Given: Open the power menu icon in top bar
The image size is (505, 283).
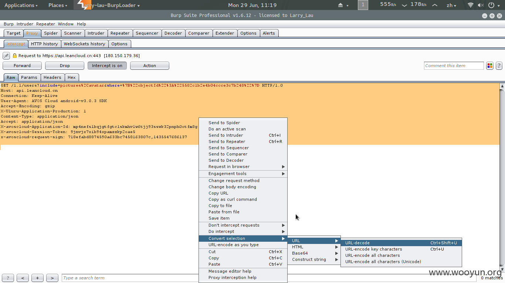Looking at the screenshot, I should [491, 5].
